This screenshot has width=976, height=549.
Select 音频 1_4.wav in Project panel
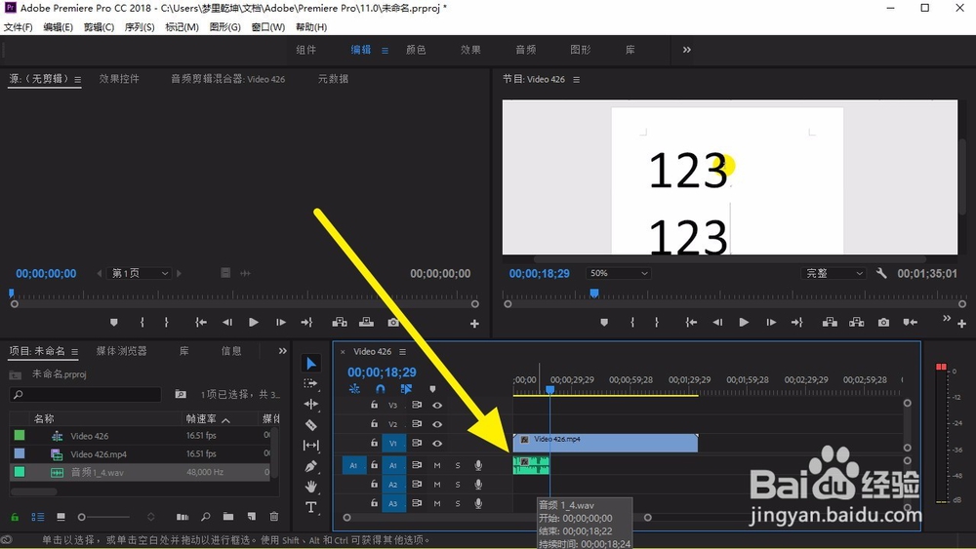[x=140, y=473]
